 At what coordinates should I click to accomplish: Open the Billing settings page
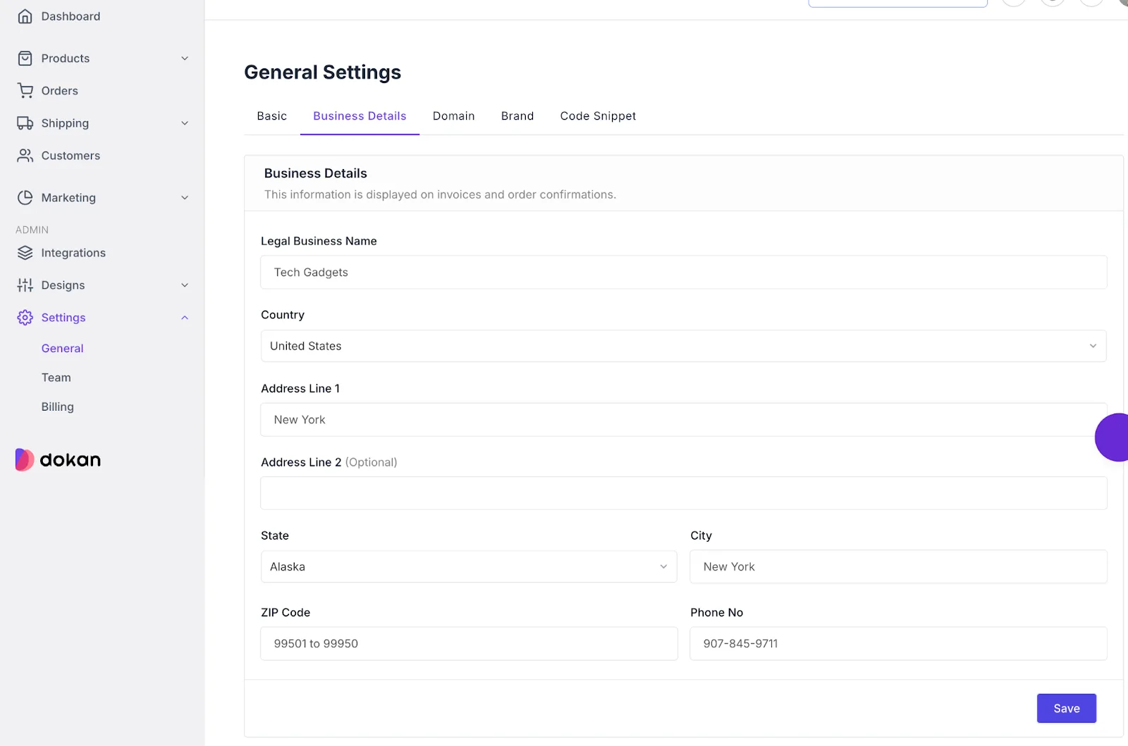click(x=58, y=406)
